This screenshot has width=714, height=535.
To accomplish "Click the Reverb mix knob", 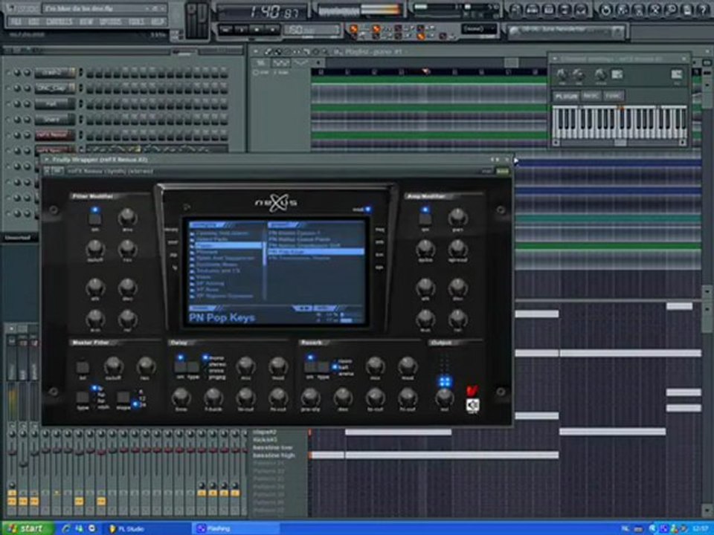I will pyautogui.click(x=375, y=366).
